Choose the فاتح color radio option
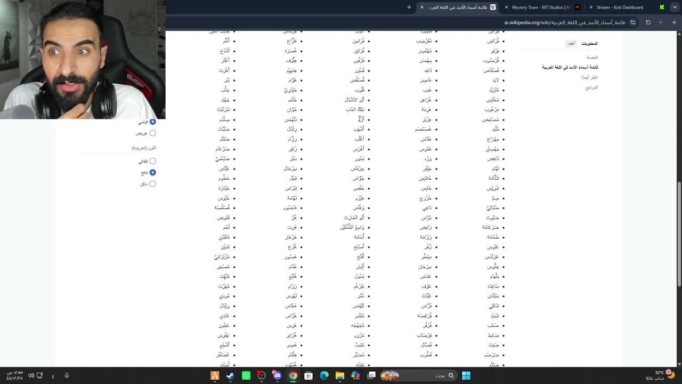 tap(152, 173)
